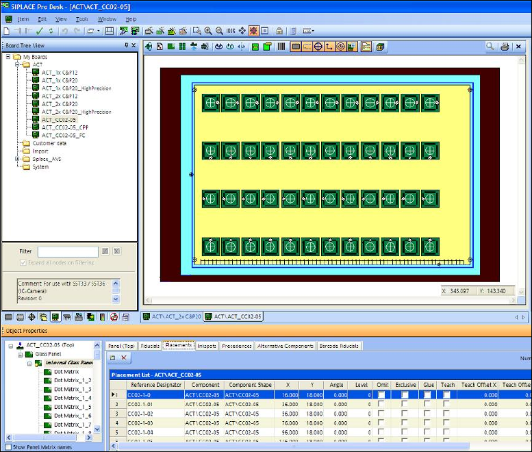Viewport: 532px width, 452px height.
Task: Tick Exclusive checkbox for CC02-1-01 row
Action: pyautogui.click(x=405, y=404)
